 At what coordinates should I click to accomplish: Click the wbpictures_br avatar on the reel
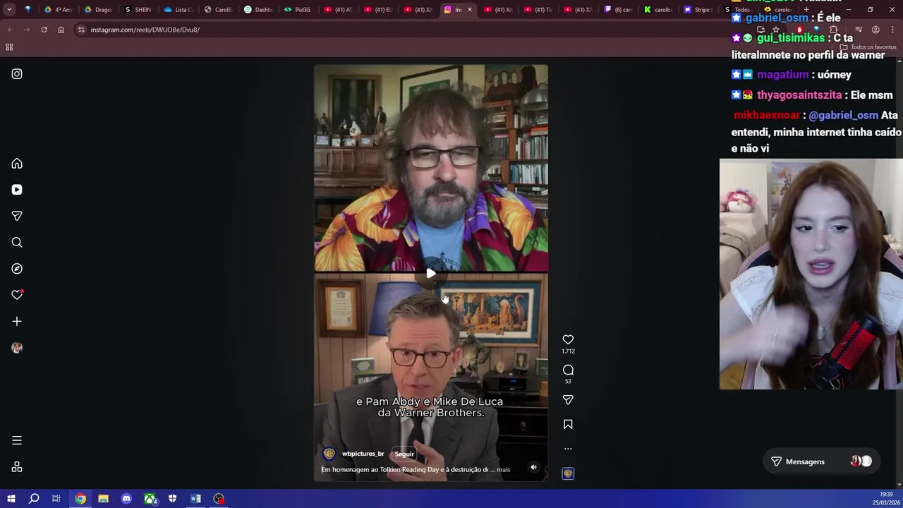pyautogui.click(x=329, y=454)
